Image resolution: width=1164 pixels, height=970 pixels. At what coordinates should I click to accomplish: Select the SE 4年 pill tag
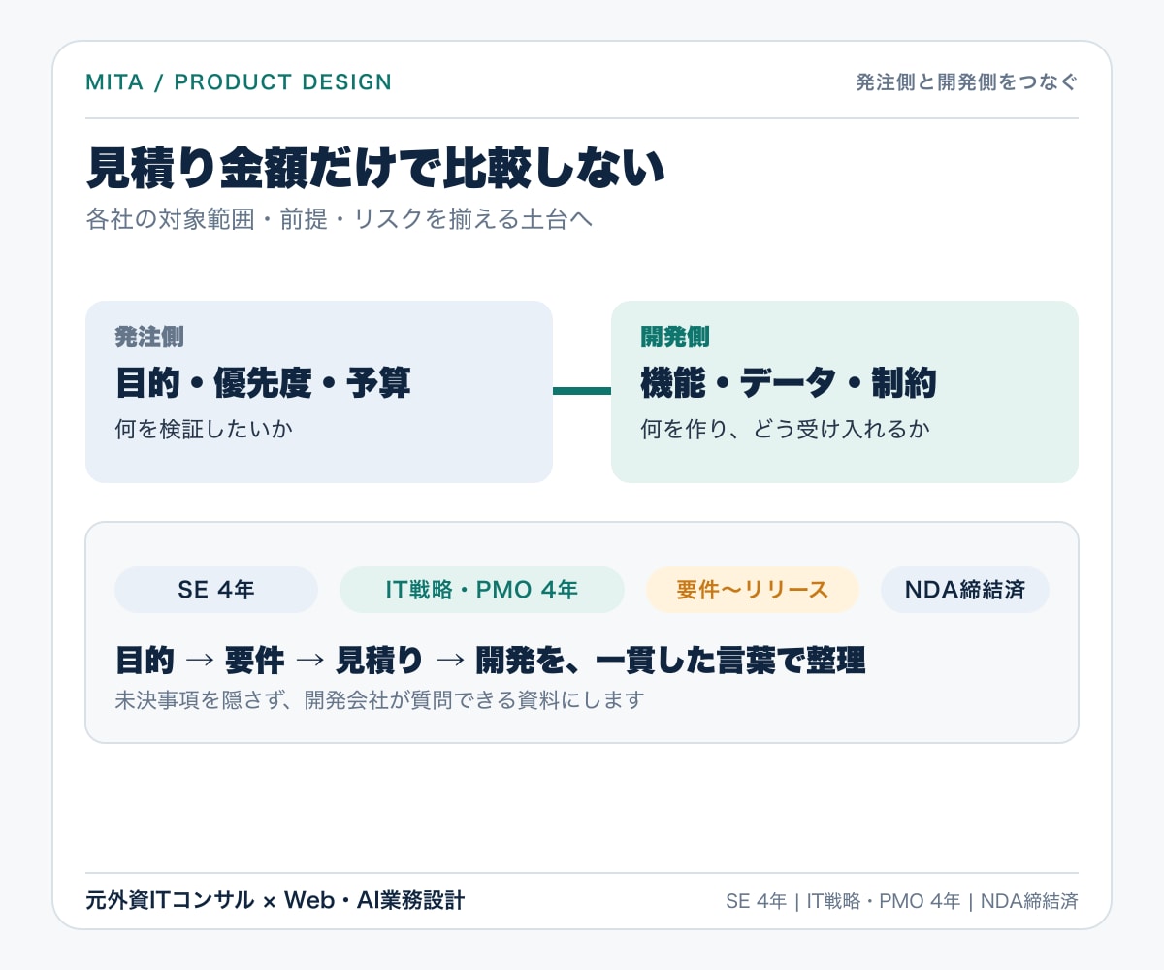[x=216, y=590]
